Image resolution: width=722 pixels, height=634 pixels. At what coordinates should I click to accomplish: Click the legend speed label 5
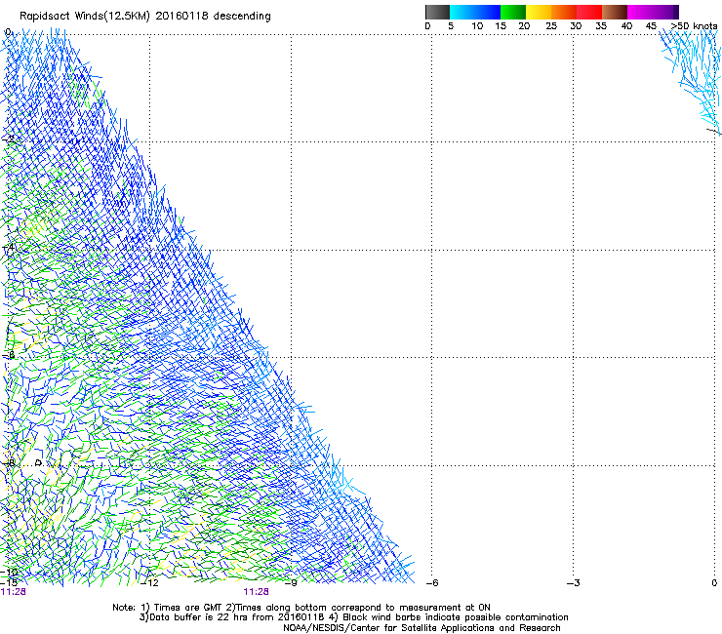click(x=451, y=26)
